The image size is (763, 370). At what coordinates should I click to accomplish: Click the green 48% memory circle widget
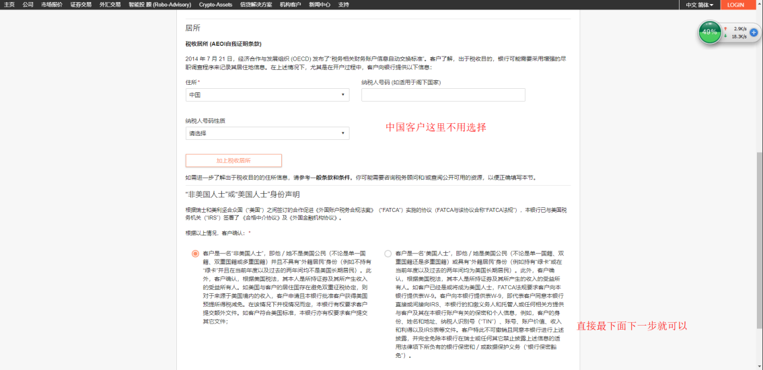(709, 32)
